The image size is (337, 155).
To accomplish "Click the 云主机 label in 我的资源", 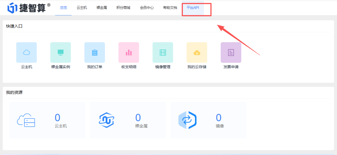I will pyautogui.click(x=61, y=126).
